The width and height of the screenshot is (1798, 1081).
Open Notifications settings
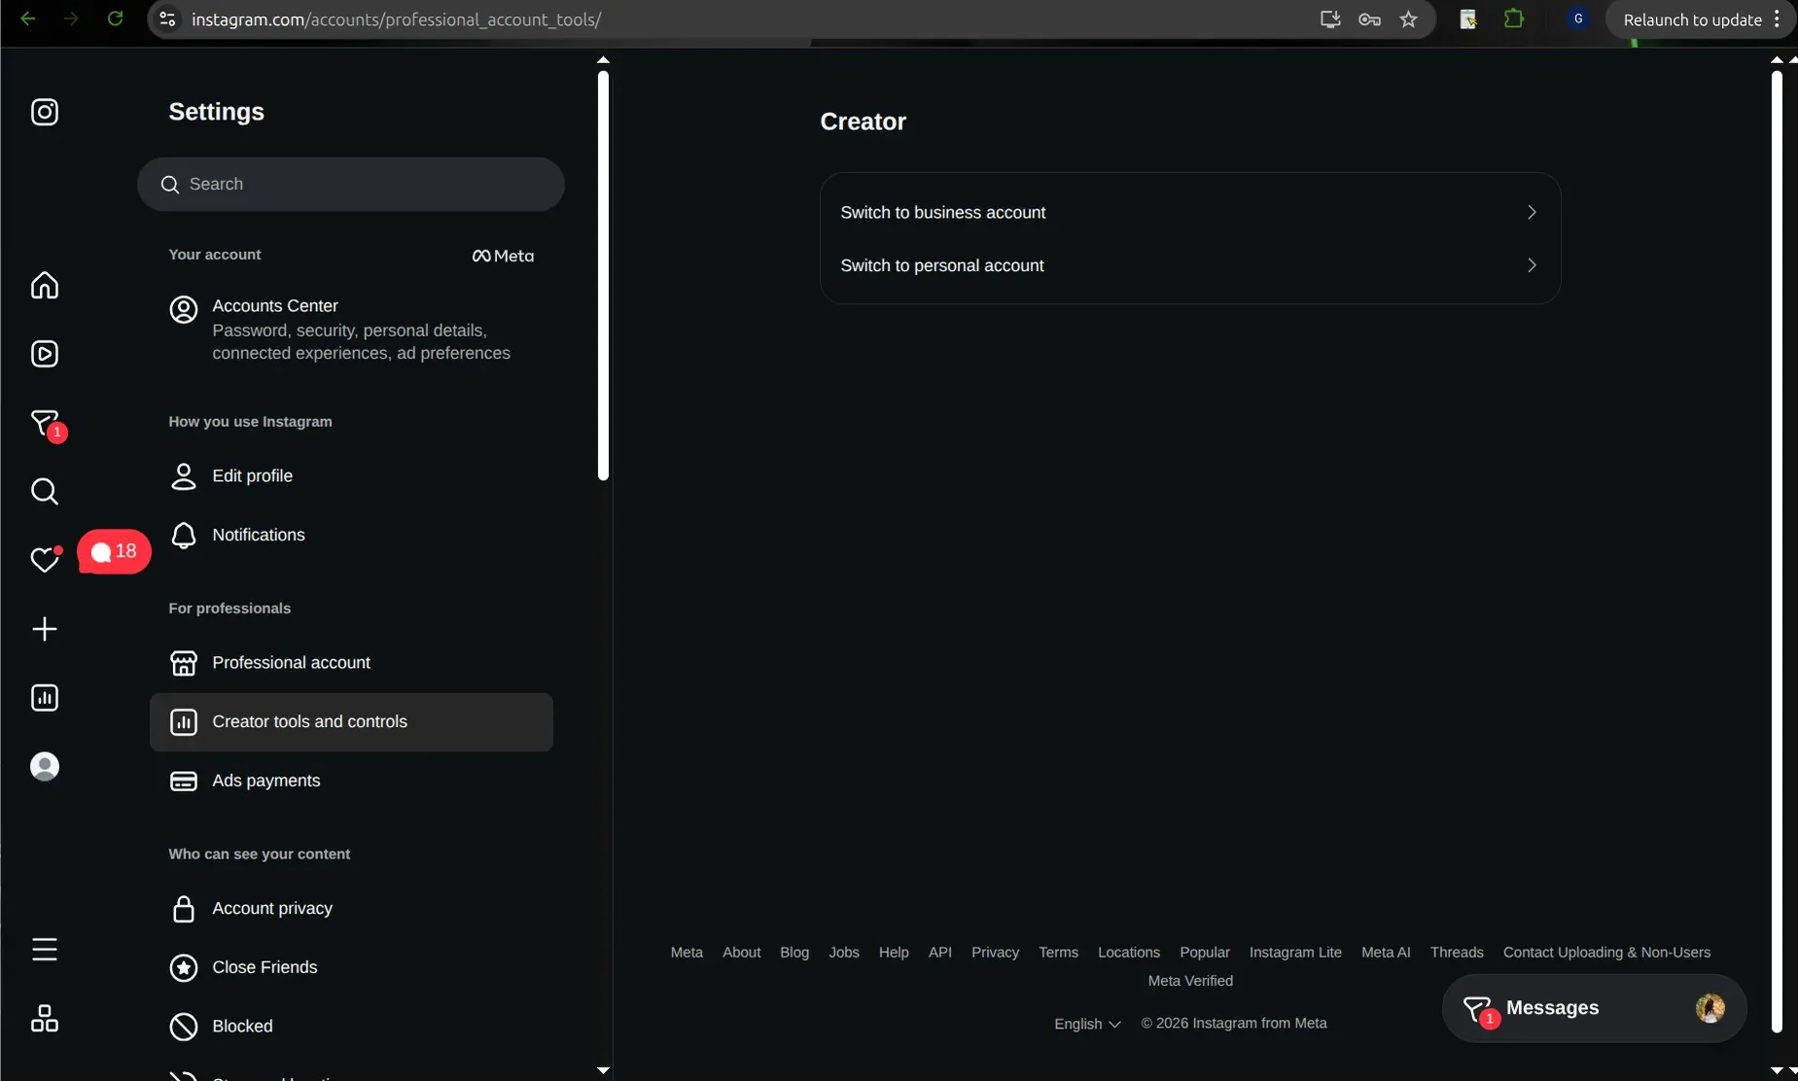pos(351,535)
